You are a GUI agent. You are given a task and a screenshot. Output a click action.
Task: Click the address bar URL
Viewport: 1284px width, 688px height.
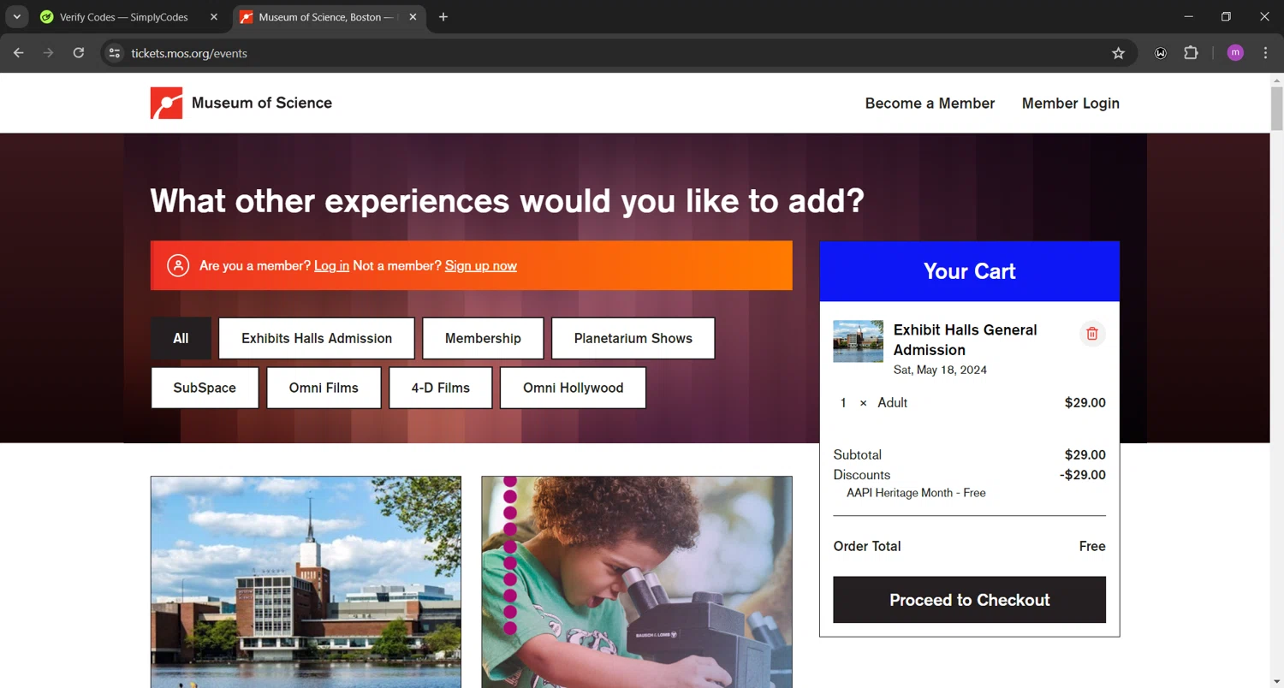tap(189, 53)
